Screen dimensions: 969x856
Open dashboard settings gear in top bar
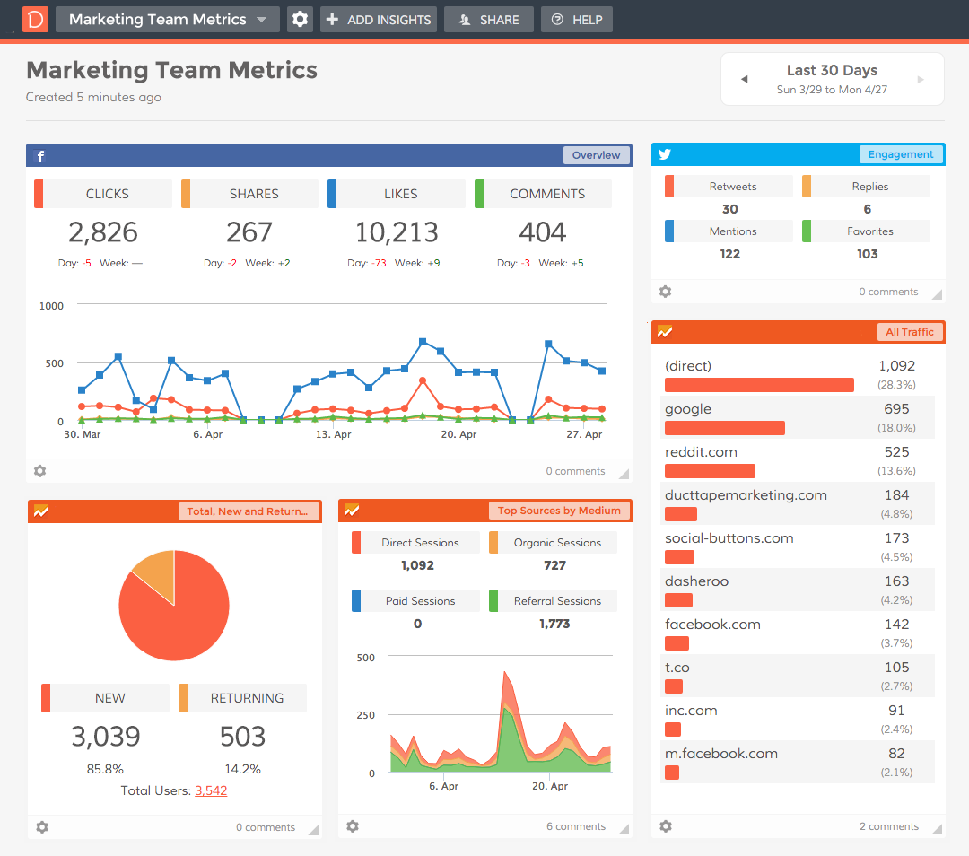tap(300, 20)
